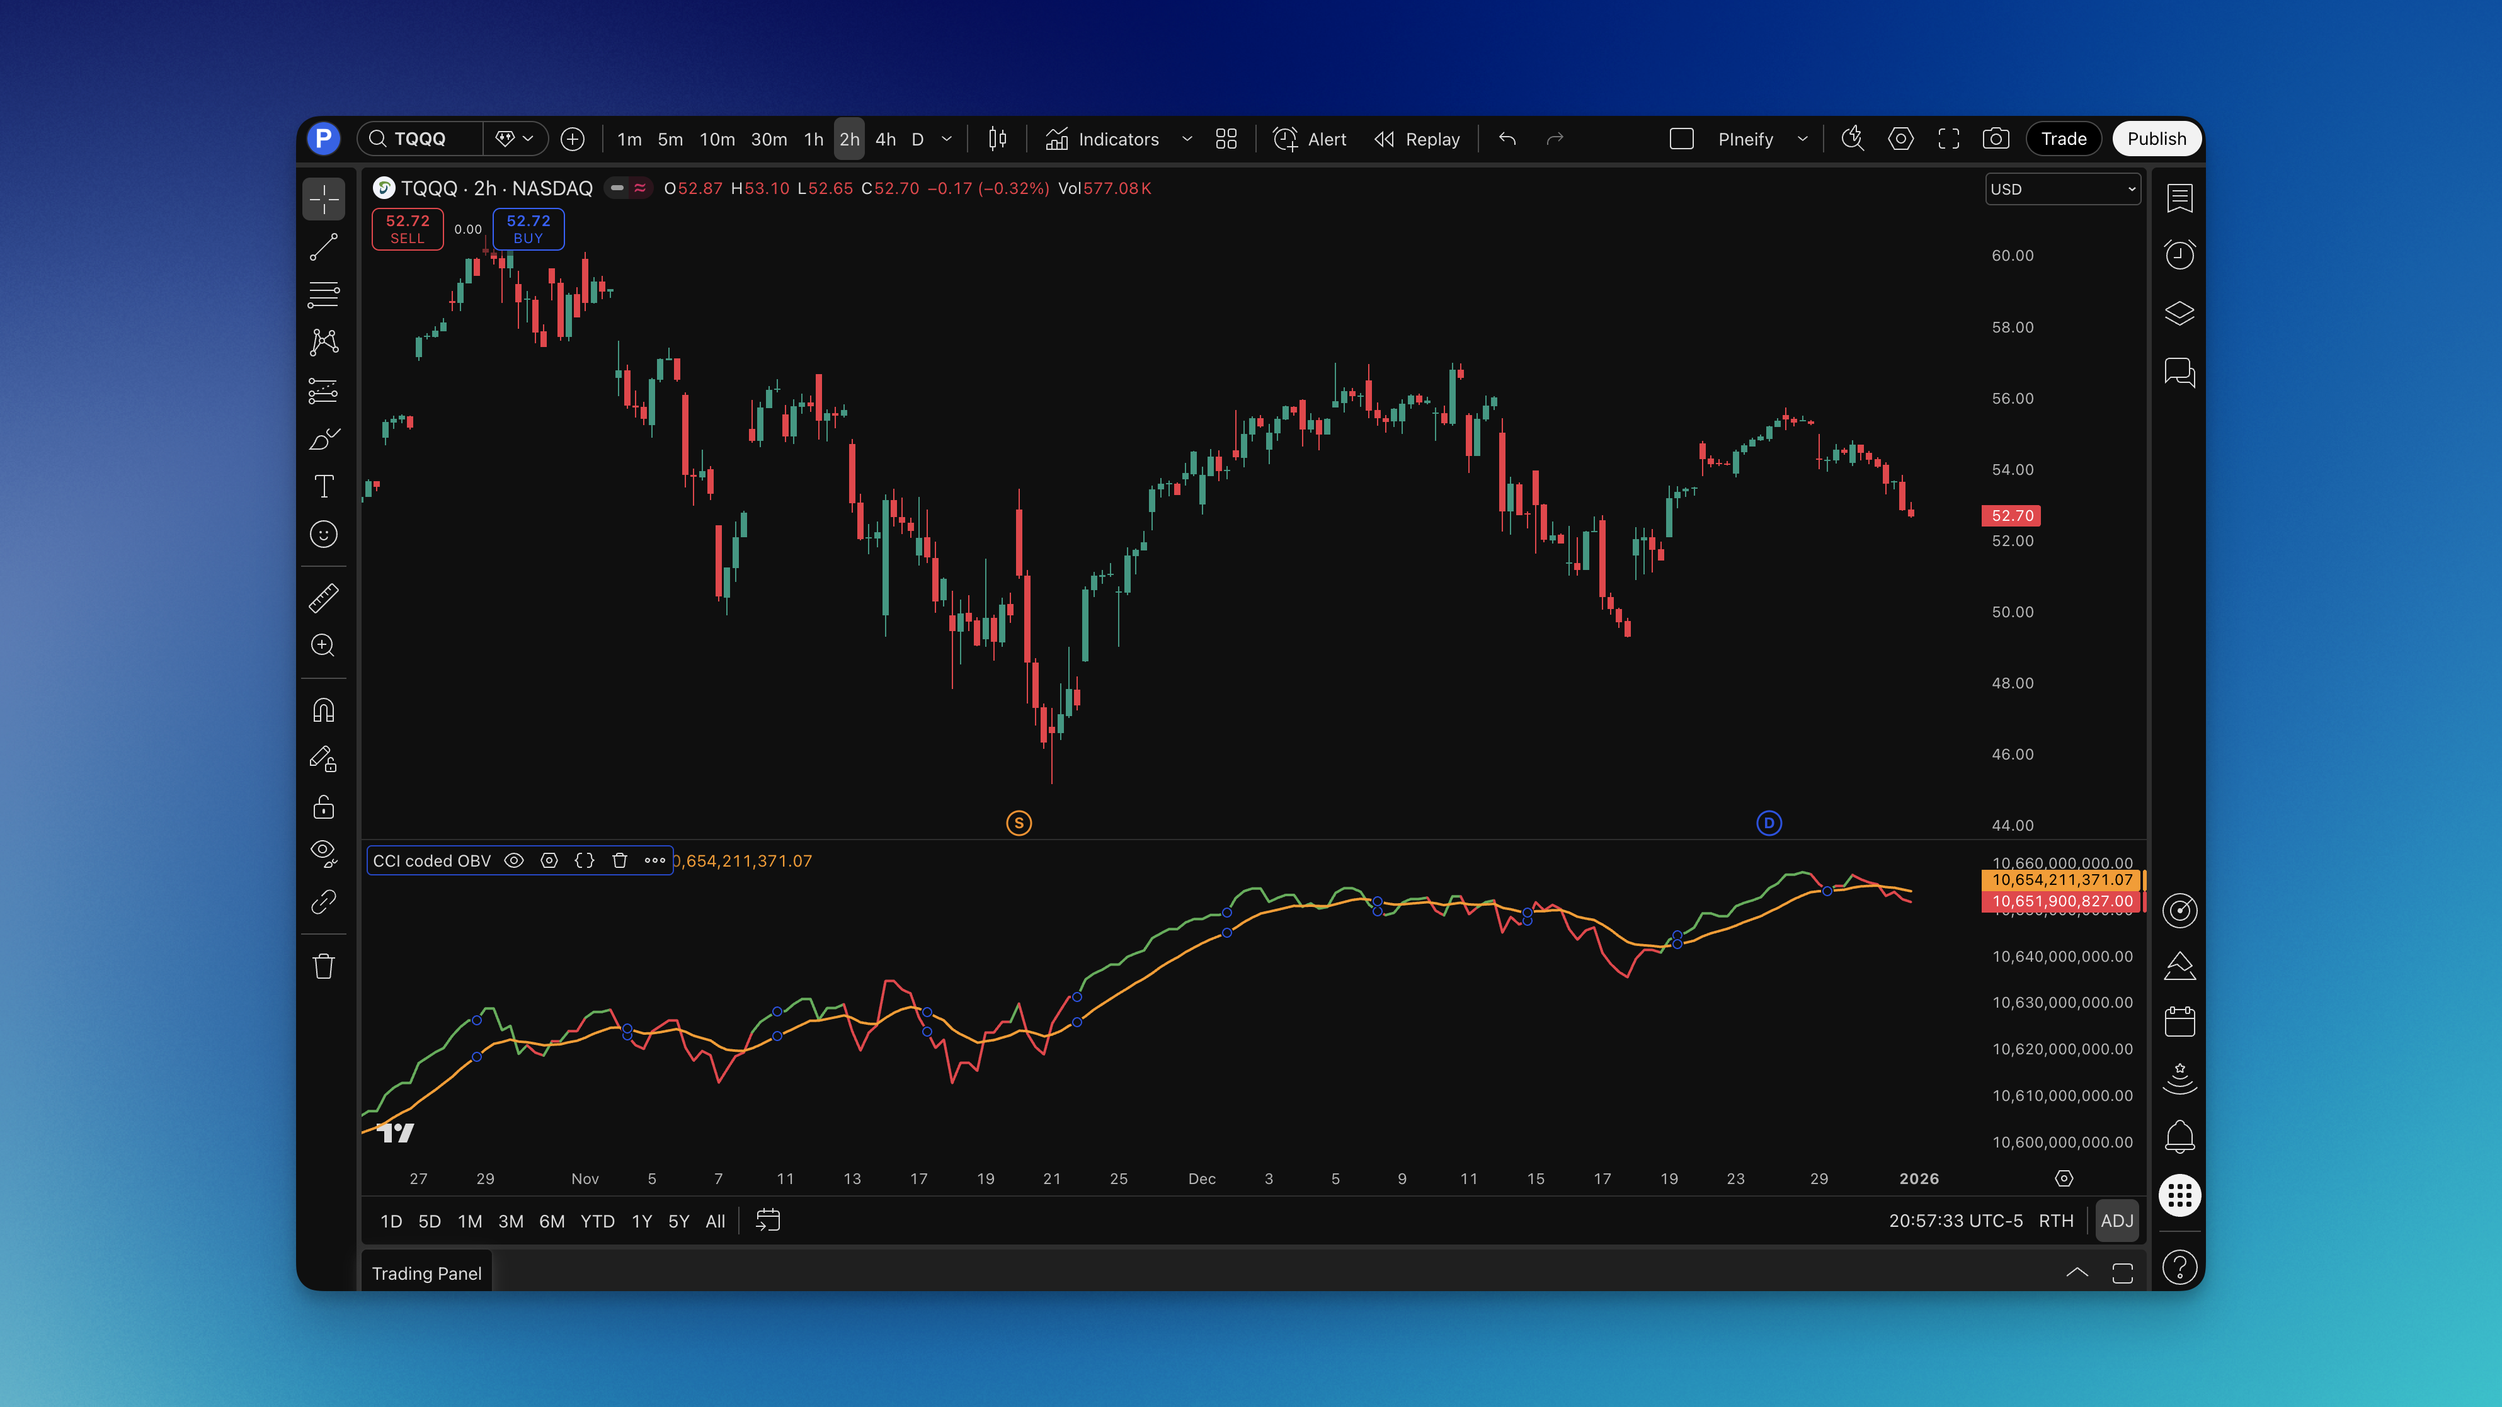This screenshot has height=1407, width=2502.
Task: Open chart settings for CCI coded OBV
Action: click(x=549, y=860)
